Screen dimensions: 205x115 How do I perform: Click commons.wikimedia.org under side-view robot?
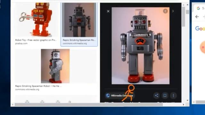click(x=27, y=89)
